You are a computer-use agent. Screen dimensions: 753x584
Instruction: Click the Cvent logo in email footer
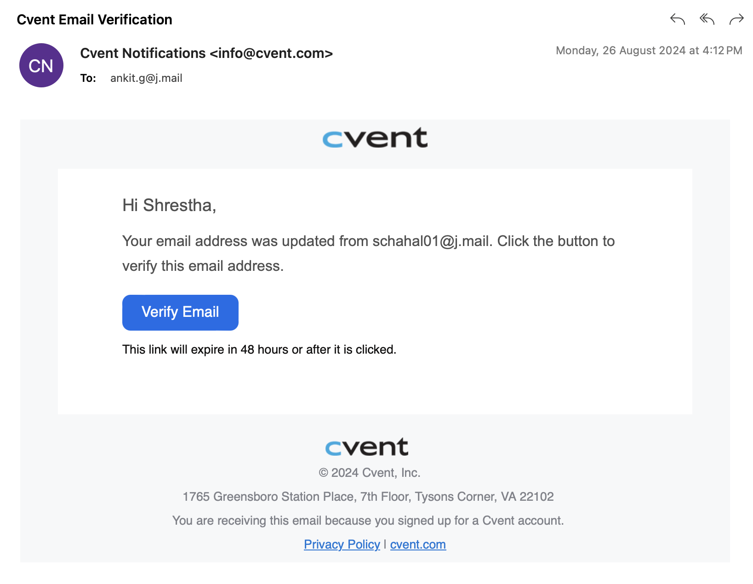(x=367, y=447)
